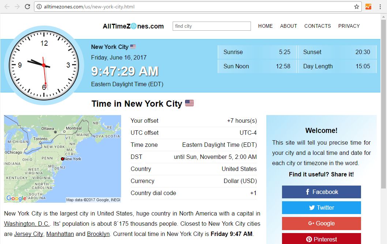387x244 pixels.
Task: Click the AllTimeZones.com site logo
Action: (x=133, y=26)
